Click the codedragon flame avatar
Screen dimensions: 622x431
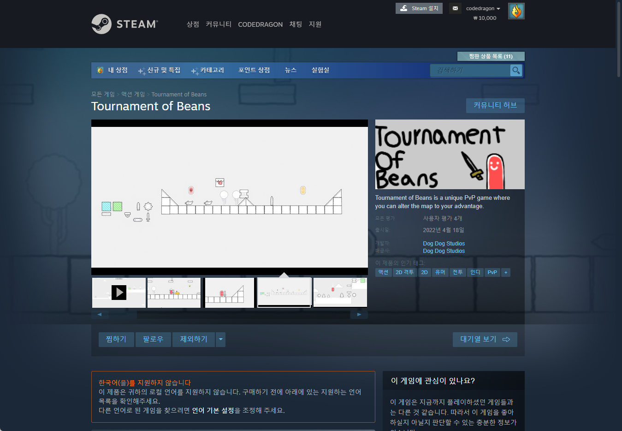tap(516, 11)
